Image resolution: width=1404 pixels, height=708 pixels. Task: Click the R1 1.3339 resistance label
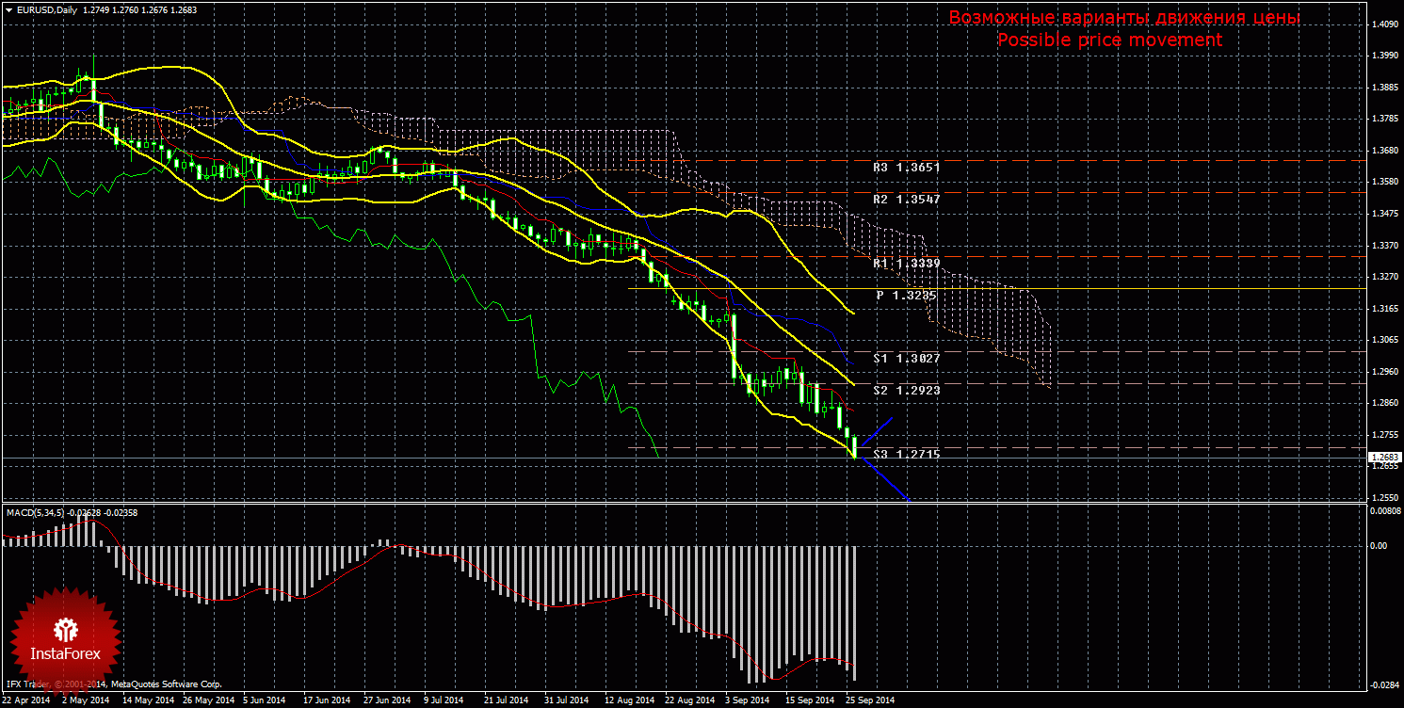pyautogui.click(x=907, y=264)
